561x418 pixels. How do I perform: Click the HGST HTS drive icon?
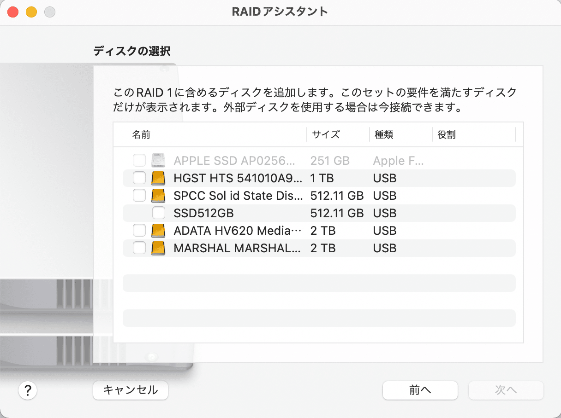(x=158, y=178)
